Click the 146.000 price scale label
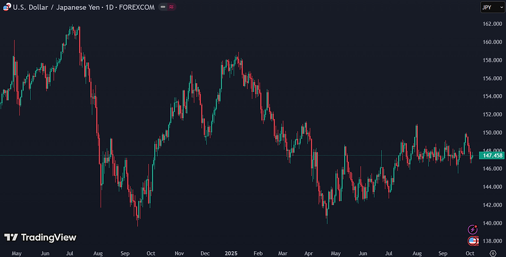 [x=493, y=169]
